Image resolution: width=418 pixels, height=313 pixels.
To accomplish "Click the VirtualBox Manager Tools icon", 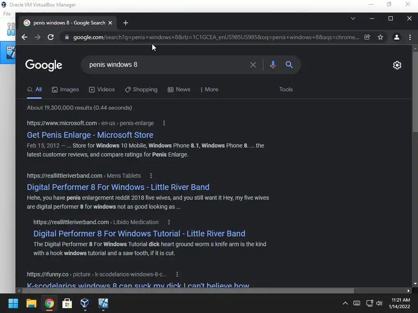I will click(x=11, y=29).
